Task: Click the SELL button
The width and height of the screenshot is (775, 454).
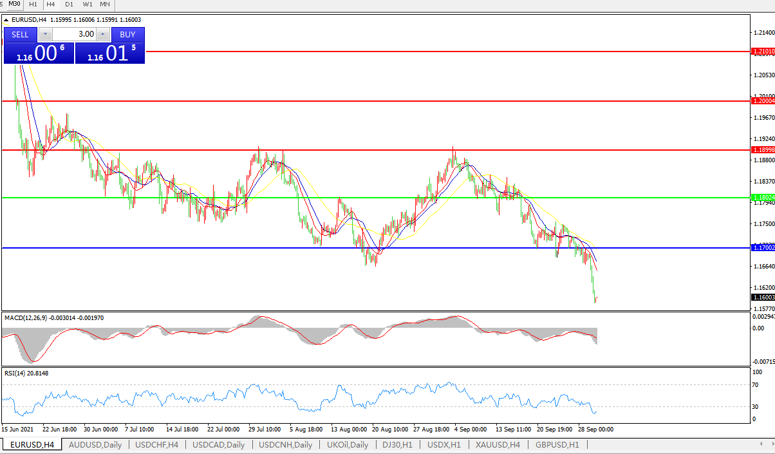Action: [x=21, y=34]
